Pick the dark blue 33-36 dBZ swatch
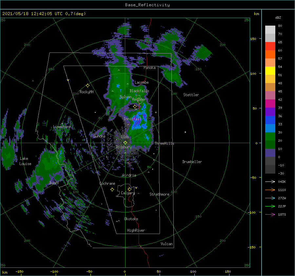Viewport: 295px width, 276px height. click(270, 120)
